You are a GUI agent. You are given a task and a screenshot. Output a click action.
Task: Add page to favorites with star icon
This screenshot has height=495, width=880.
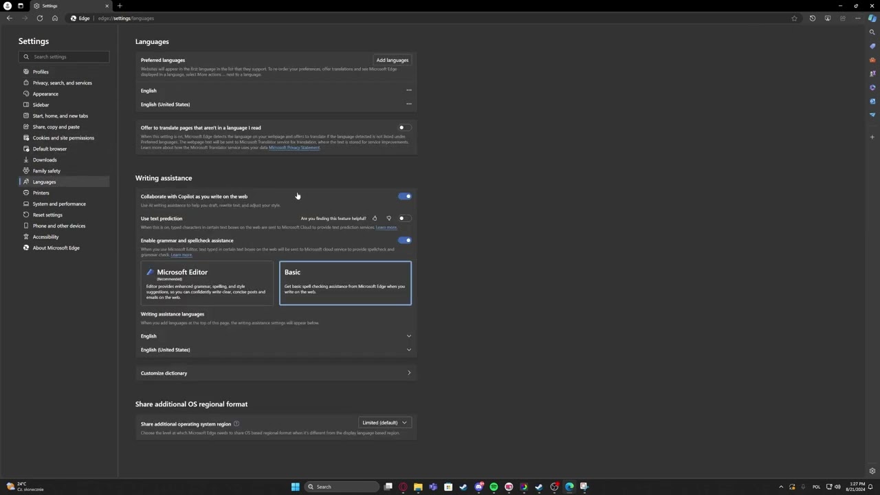coord(794,19)
